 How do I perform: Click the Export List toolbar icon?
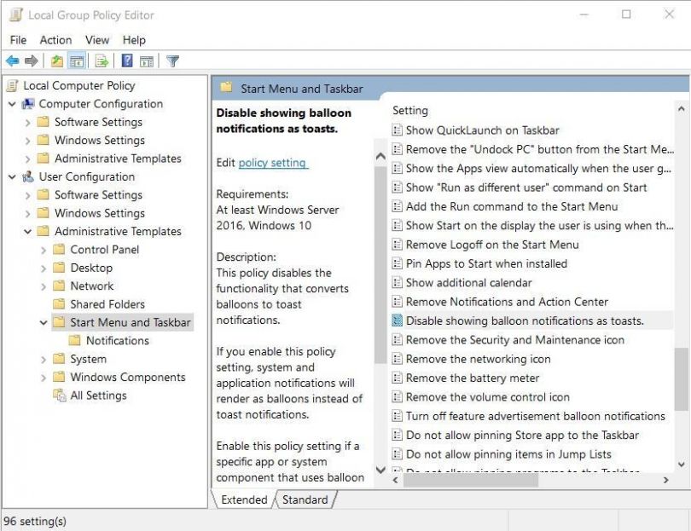click(102, 61)
